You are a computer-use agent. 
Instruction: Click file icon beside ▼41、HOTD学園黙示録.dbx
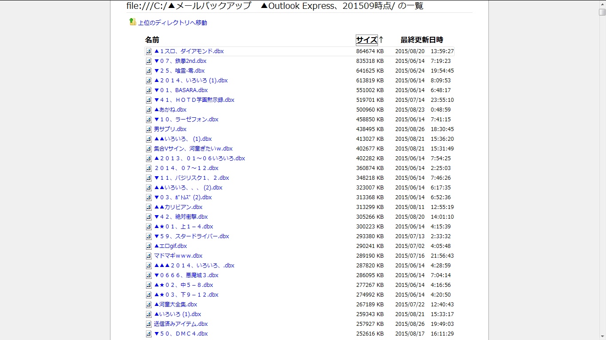(149, 100)
